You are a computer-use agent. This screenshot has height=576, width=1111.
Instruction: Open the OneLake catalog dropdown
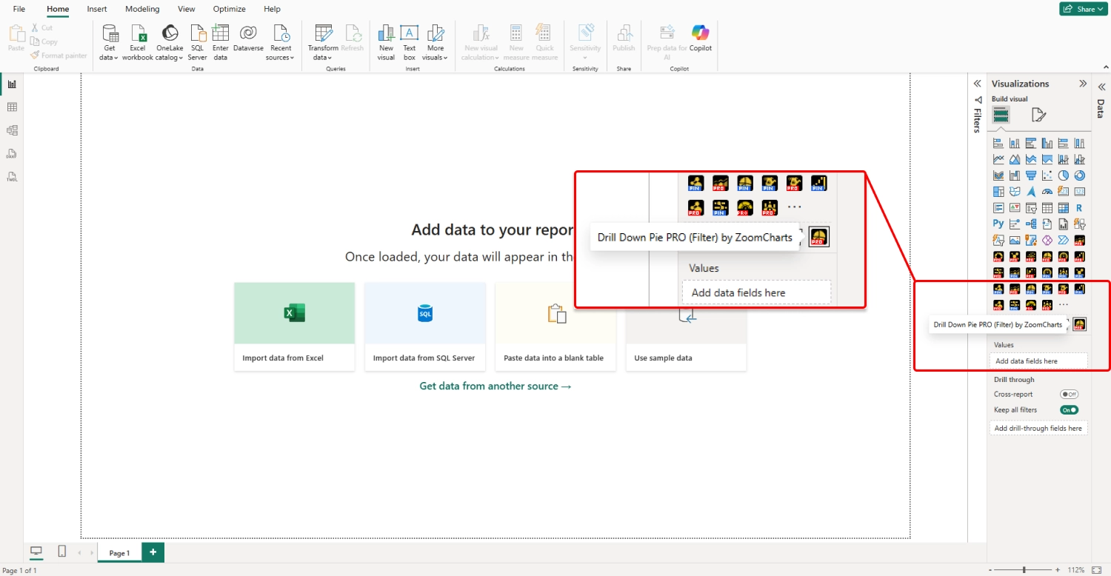(170, 42)
